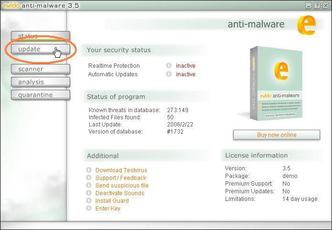Toggle Automatic Updates inactive status

[186, 74]
